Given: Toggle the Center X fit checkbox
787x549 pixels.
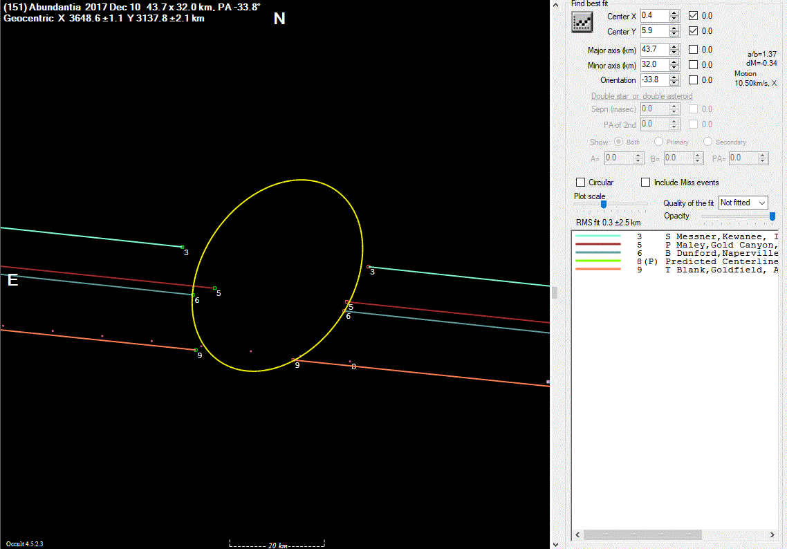Looking at the screenshot, I should pyautogui.click(x=693, y=15).
